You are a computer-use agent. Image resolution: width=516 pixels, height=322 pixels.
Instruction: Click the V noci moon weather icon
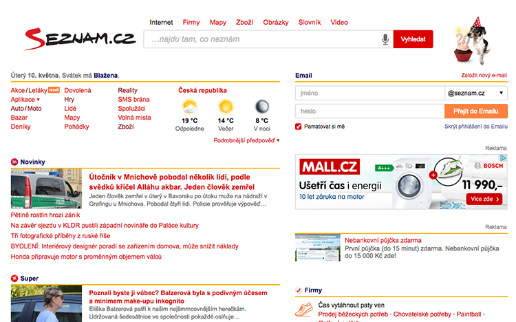point(262,107)
